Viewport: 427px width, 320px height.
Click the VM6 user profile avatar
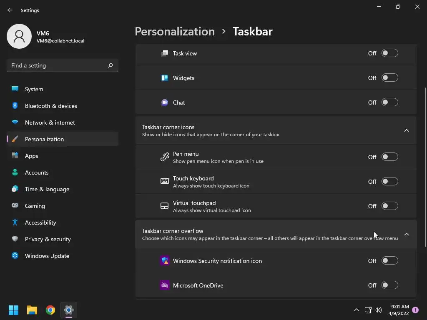click(x=19, y=37)
